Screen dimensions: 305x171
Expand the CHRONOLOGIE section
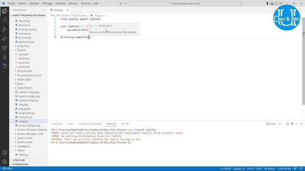pyautogui.click(x=29, y=164)
